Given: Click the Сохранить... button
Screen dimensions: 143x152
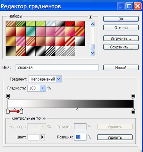Looking at the screenshot, I should pyautogui.click(x=121, y=47).
